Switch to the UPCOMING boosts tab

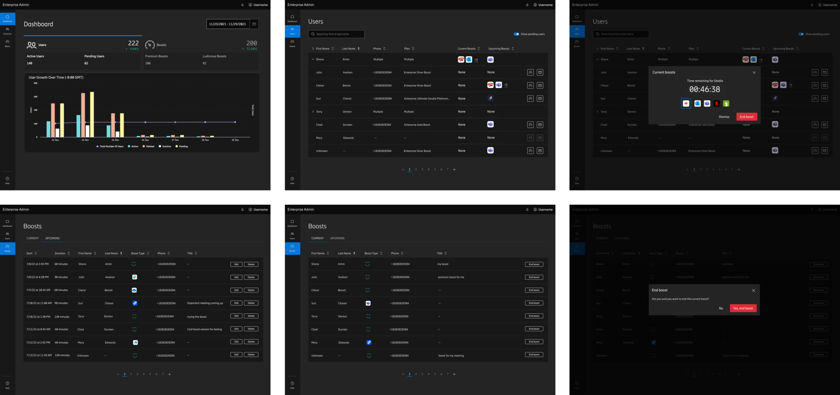click(52, 238)
